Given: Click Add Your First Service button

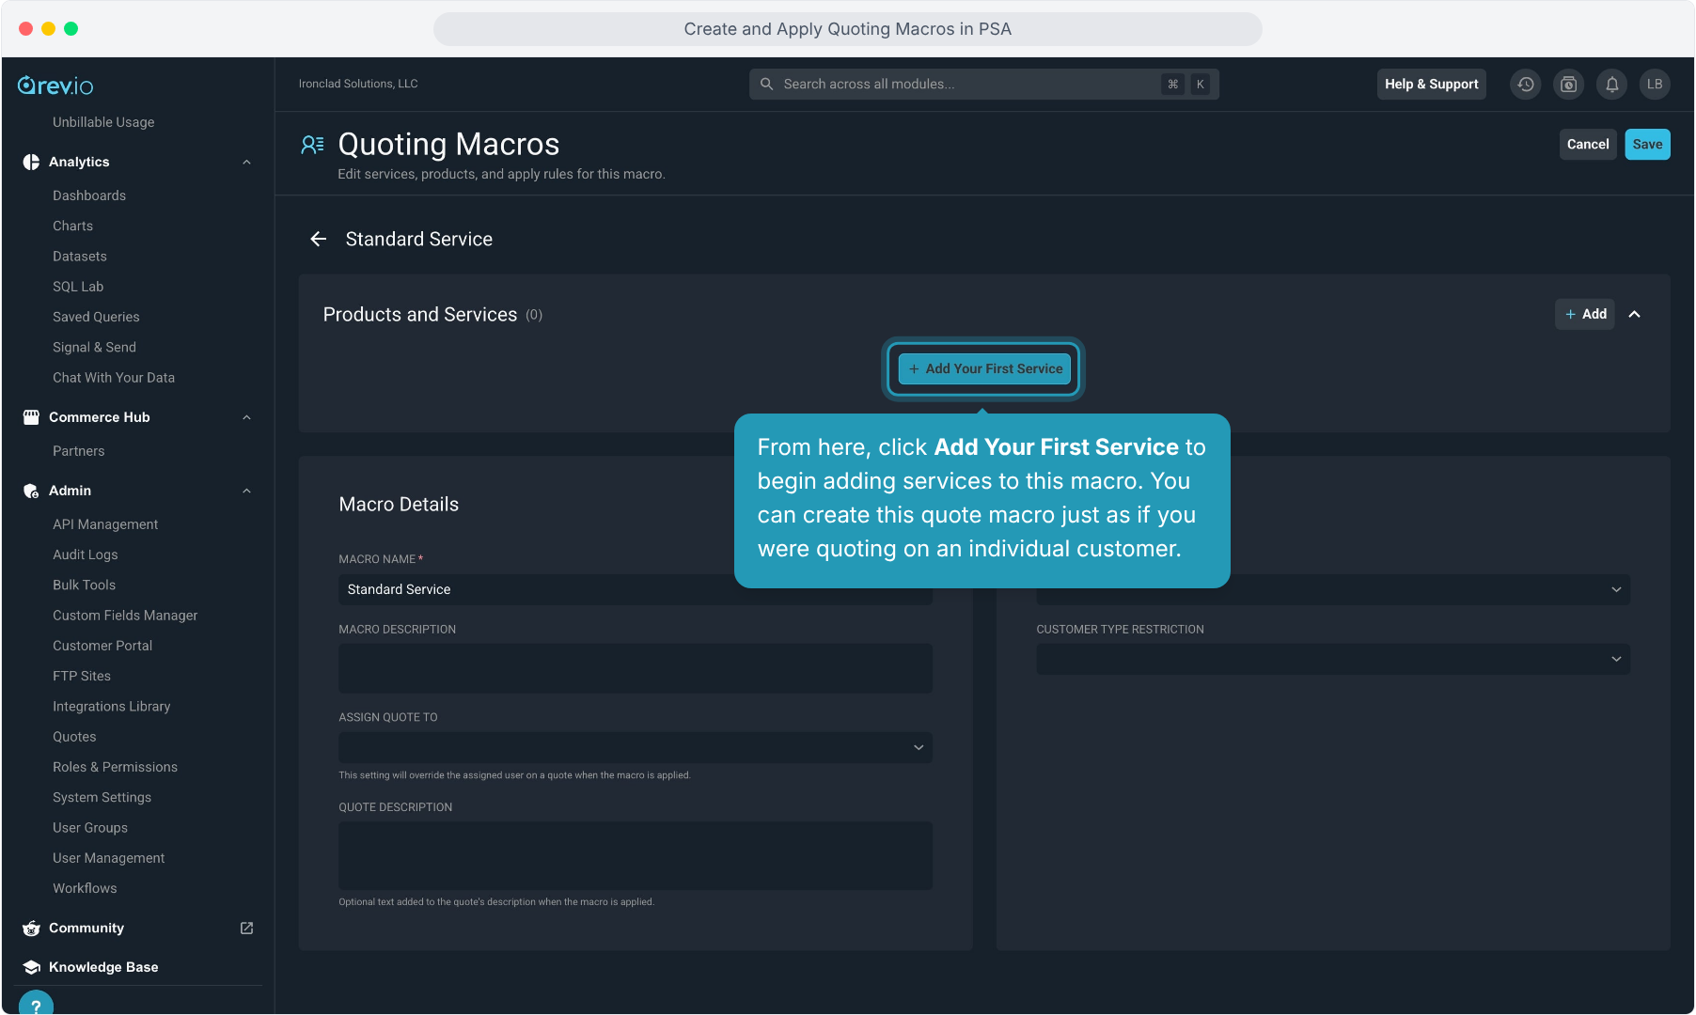Looking at the screenshot, I should coord(983,368).
